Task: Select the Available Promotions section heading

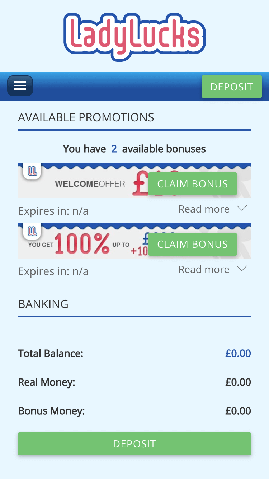Action: pos(86,117)
